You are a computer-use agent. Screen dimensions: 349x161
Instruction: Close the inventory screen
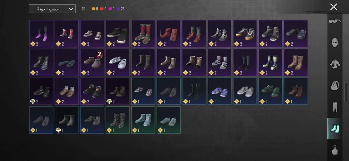coord(334,7)
